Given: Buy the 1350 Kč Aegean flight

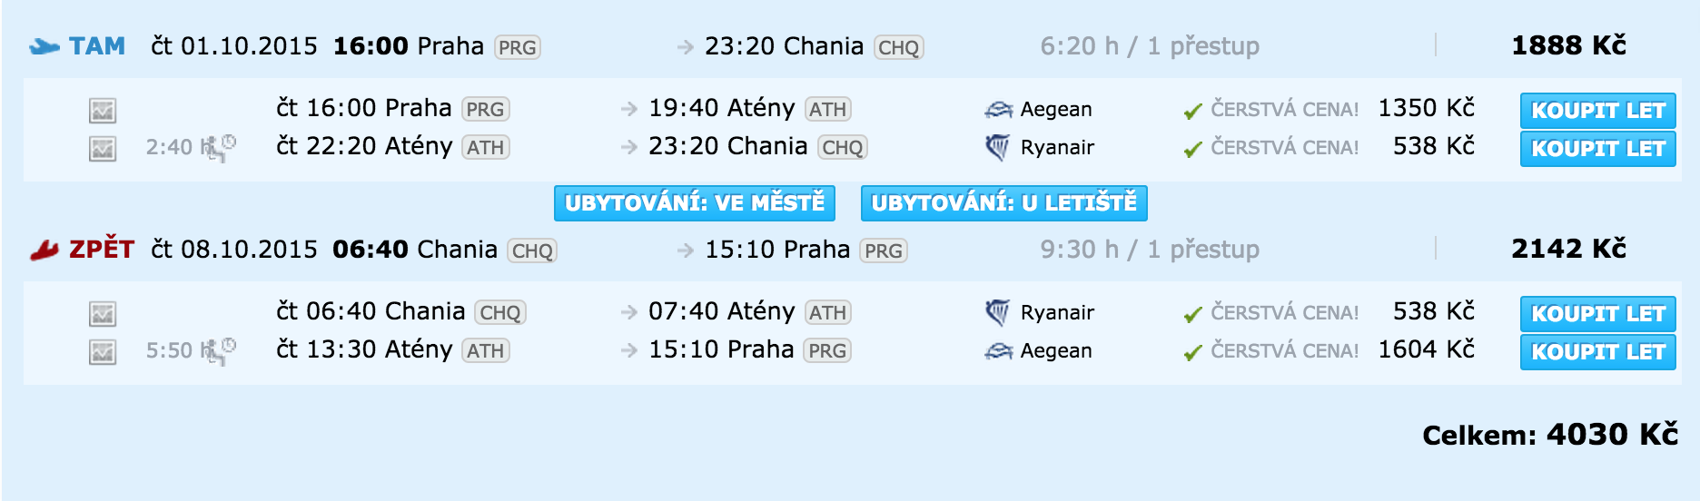Looking at the screenshot, I should pos(1597,111).
